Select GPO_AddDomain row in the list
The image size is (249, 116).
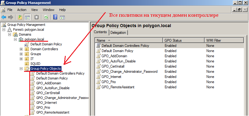tap(170, 56)
